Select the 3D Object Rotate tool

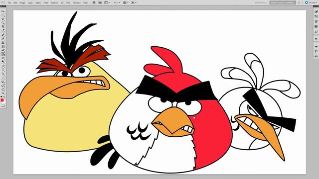coord(3,82)
